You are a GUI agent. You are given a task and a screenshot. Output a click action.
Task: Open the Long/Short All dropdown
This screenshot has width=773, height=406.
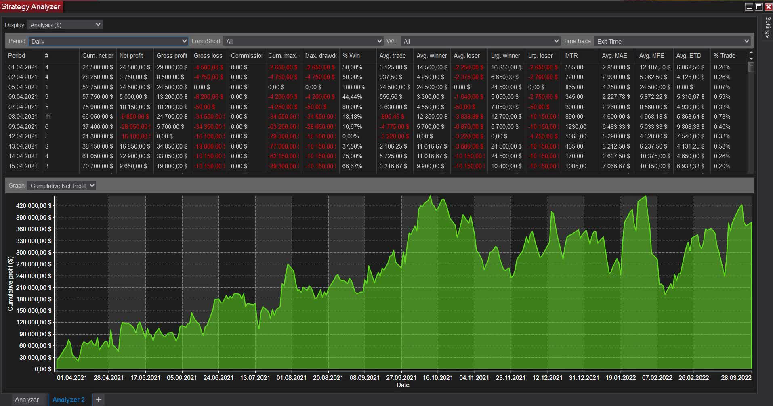(x=303, y=41)
